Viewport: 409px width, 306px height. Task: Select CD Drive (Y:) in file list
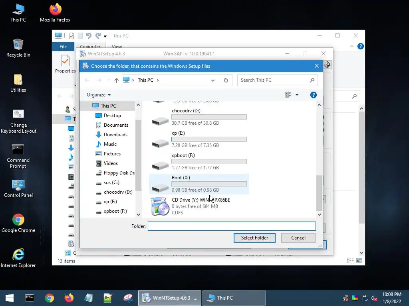(x=199, y=206)
